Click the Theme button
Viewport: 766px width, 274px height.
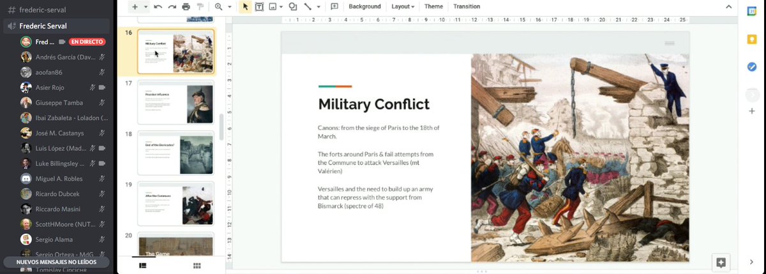tap(433, 6)
